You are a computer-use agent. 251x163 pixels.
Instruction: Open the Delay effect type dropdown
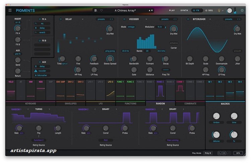(x=83, y=19)
